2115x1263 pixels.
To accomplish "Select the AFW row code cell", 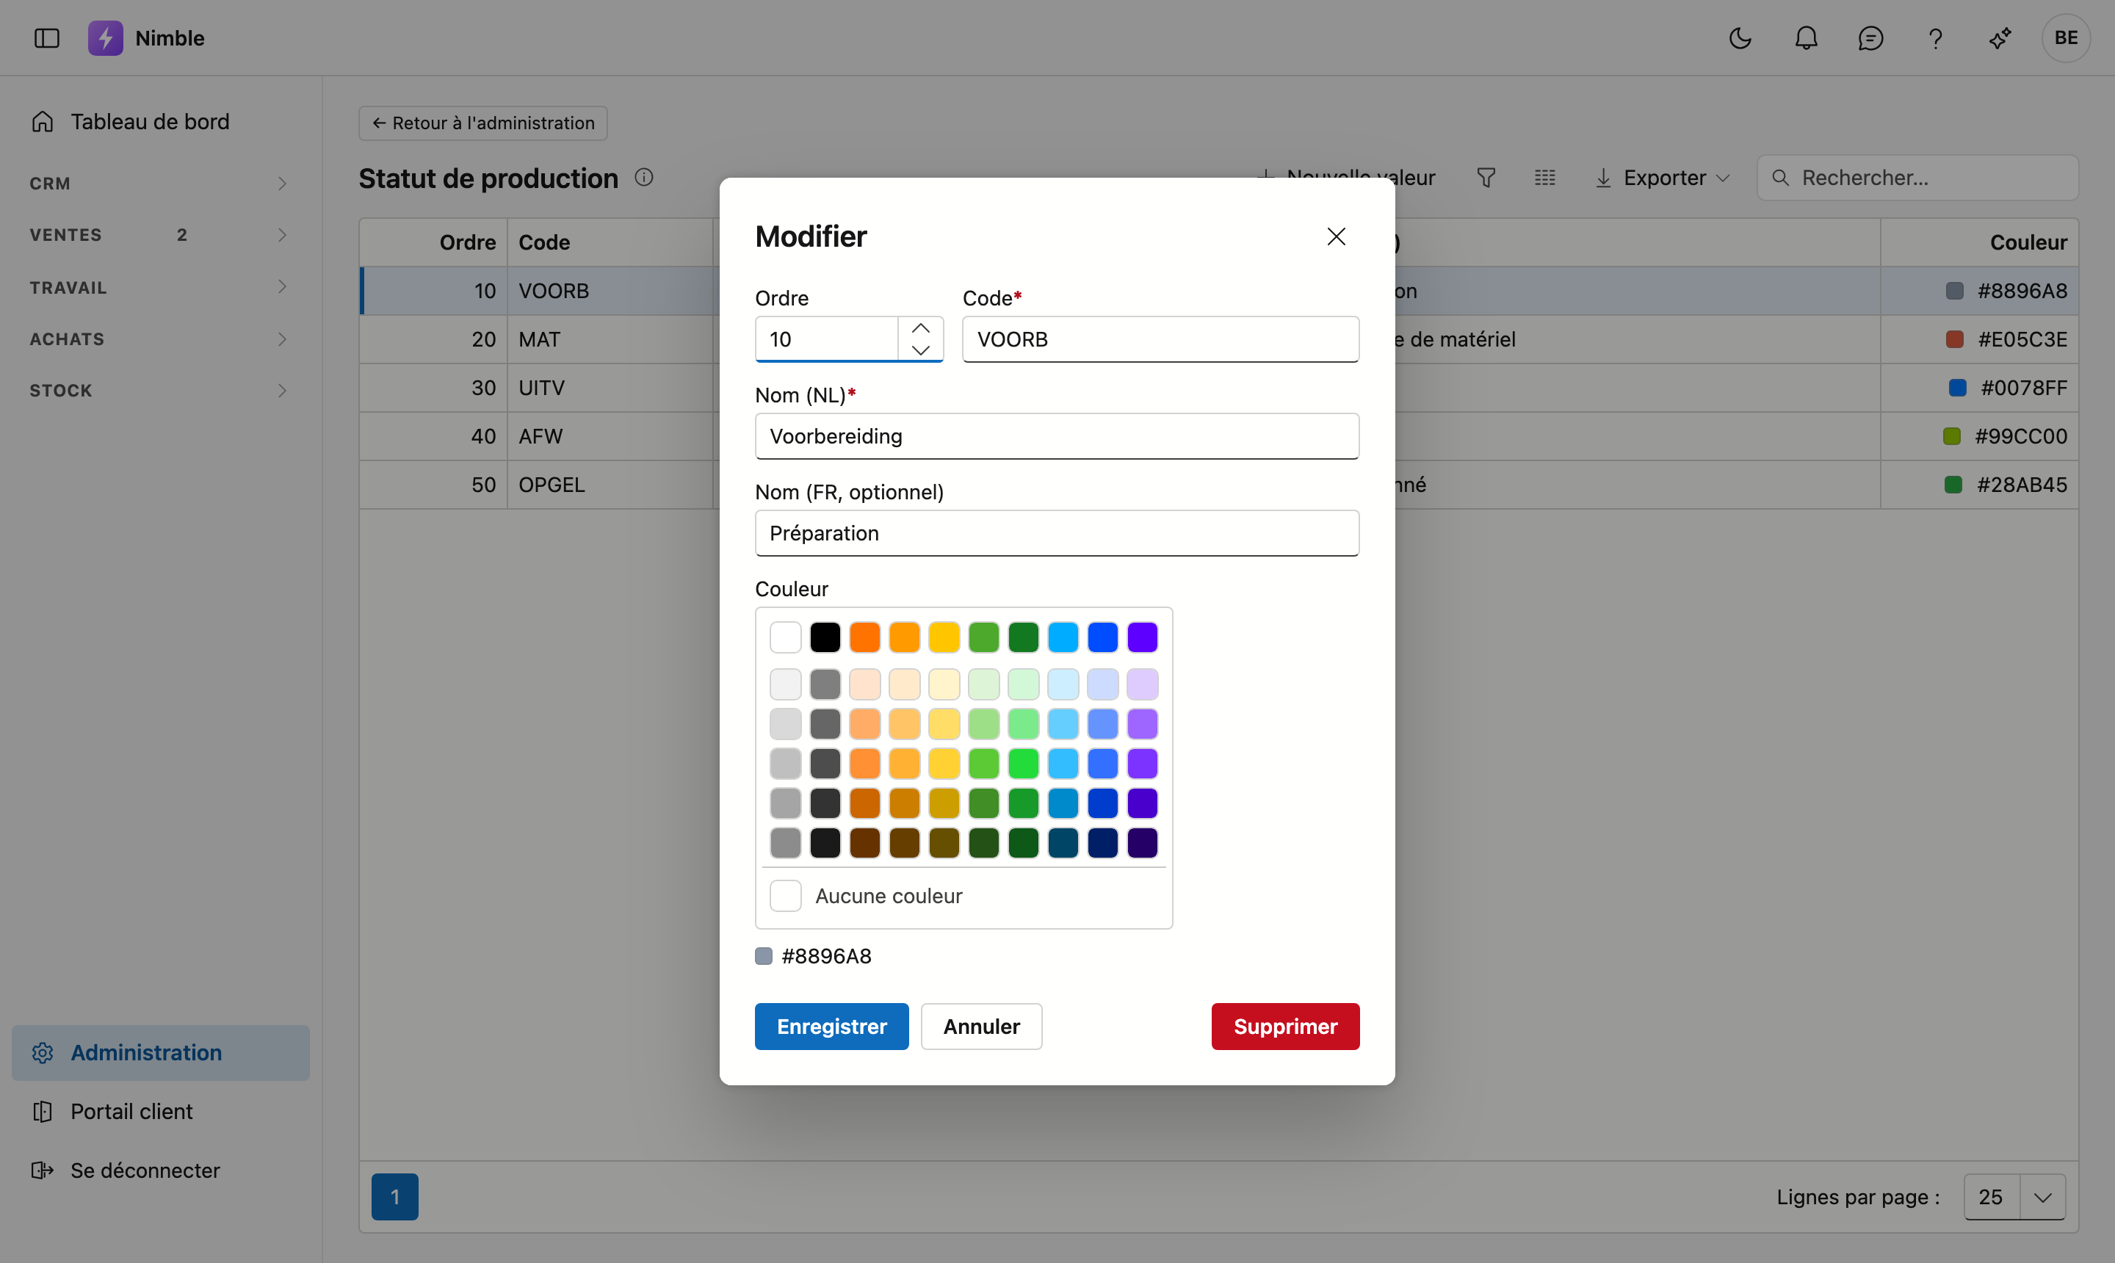I will pyautogui.click(x=610, y=437).
